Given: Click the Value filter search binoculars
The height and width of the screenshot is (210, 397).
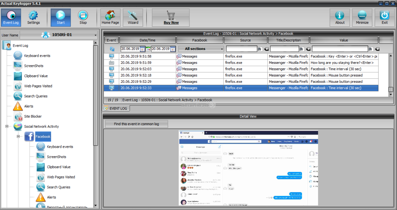Looking at the screenshot, I should pos(371,49).
